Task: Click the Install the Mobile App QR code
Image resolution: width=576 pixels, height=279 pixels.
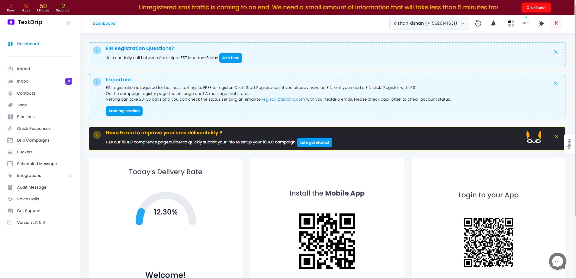Action: tap(327, 241)
